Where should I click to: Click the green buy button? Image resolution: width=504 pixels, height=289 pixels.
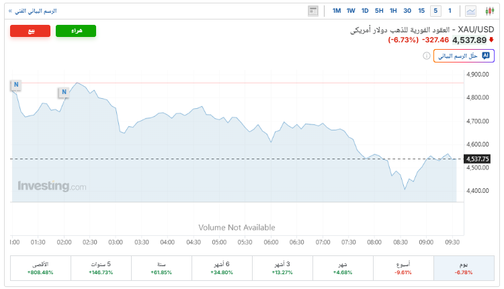[x=76, y=31]
